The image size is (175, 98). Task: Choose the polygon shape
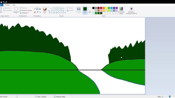[x=61, y=8]
